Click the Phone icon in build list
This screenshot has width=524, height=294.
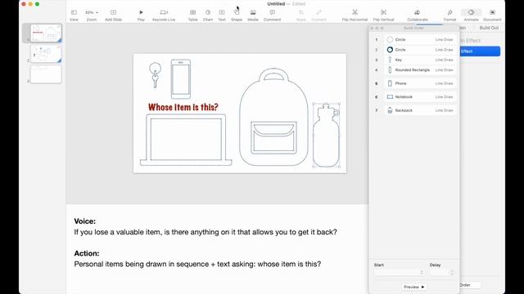pyautogui.click(x=390, y=83)
